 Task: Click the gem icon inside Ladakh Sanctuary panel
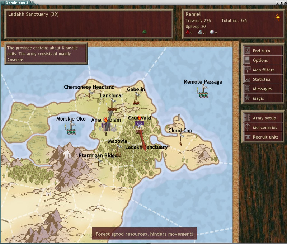145,32
